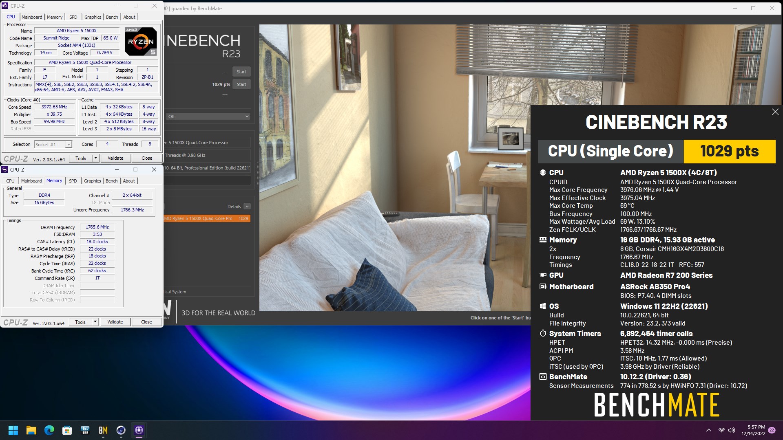783x440 pixels.
Task: Click the Memory icon in BenchMate panel
Action: [543, 240]
